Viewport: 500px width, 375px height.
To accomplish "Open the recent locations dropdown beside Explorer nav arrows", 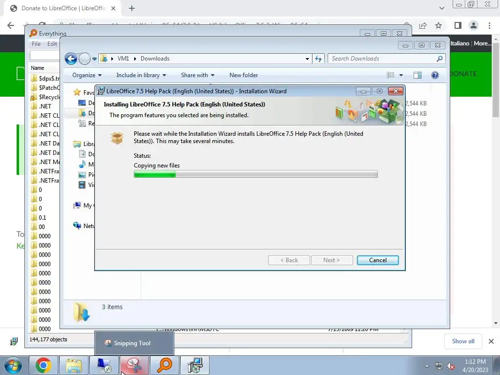I will tap(94, 59).
